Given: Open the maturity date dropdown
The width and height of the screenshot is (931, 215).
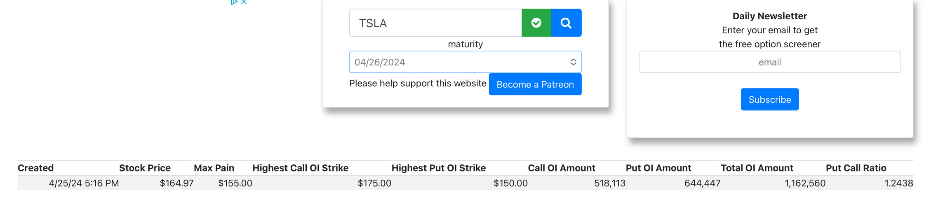Looking at the screenshot, I should [465, 62].
